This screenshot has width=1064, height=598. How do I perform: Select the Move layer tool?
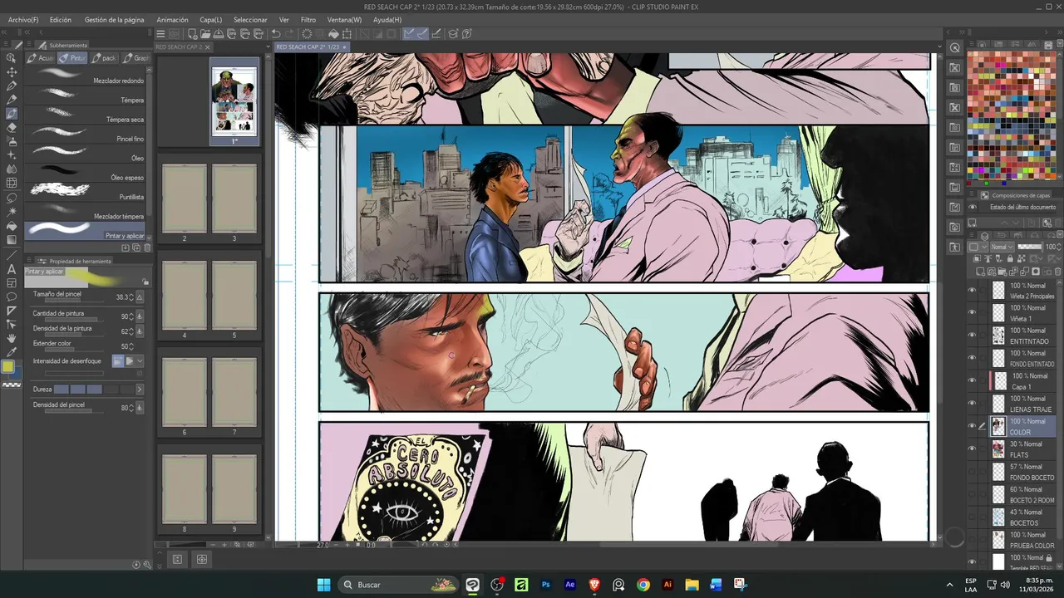[12, 72]
